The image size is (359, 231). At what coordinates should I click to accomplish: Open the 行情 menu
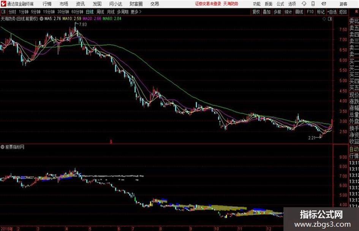click(x=47, y=4)
